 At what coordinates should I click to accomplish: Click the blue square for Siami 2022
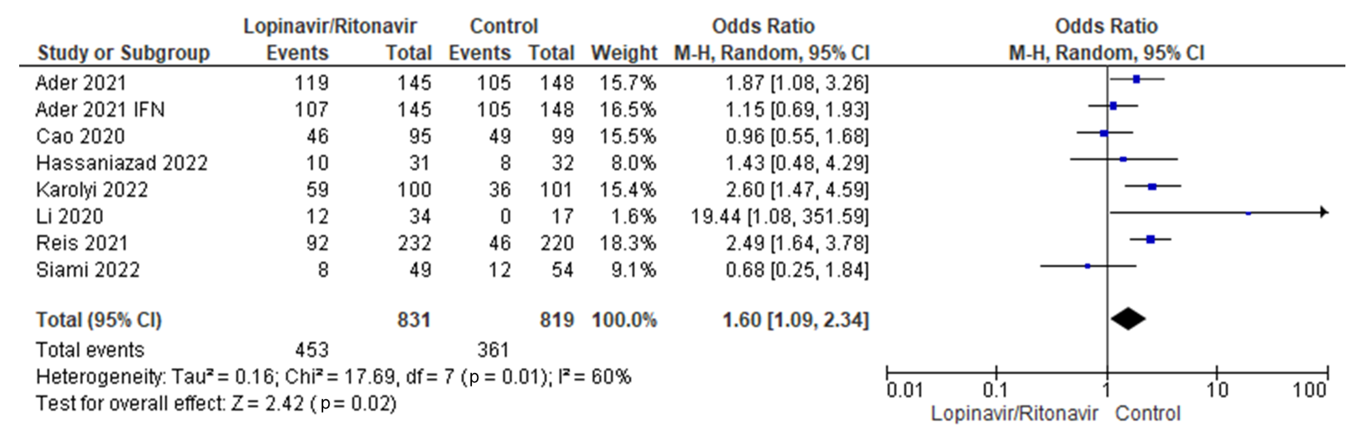(1088, 266)
